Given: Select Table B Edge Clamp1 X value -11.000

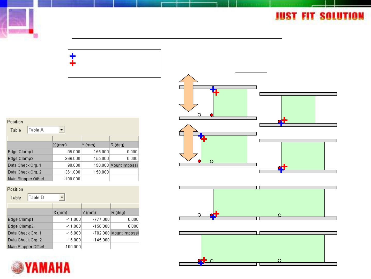Looking at the screenshot, I should pos(67,219).
